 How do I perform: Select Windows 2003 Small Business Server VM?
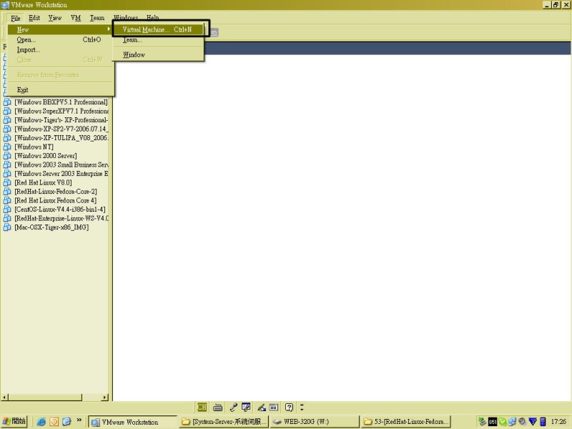61,164
